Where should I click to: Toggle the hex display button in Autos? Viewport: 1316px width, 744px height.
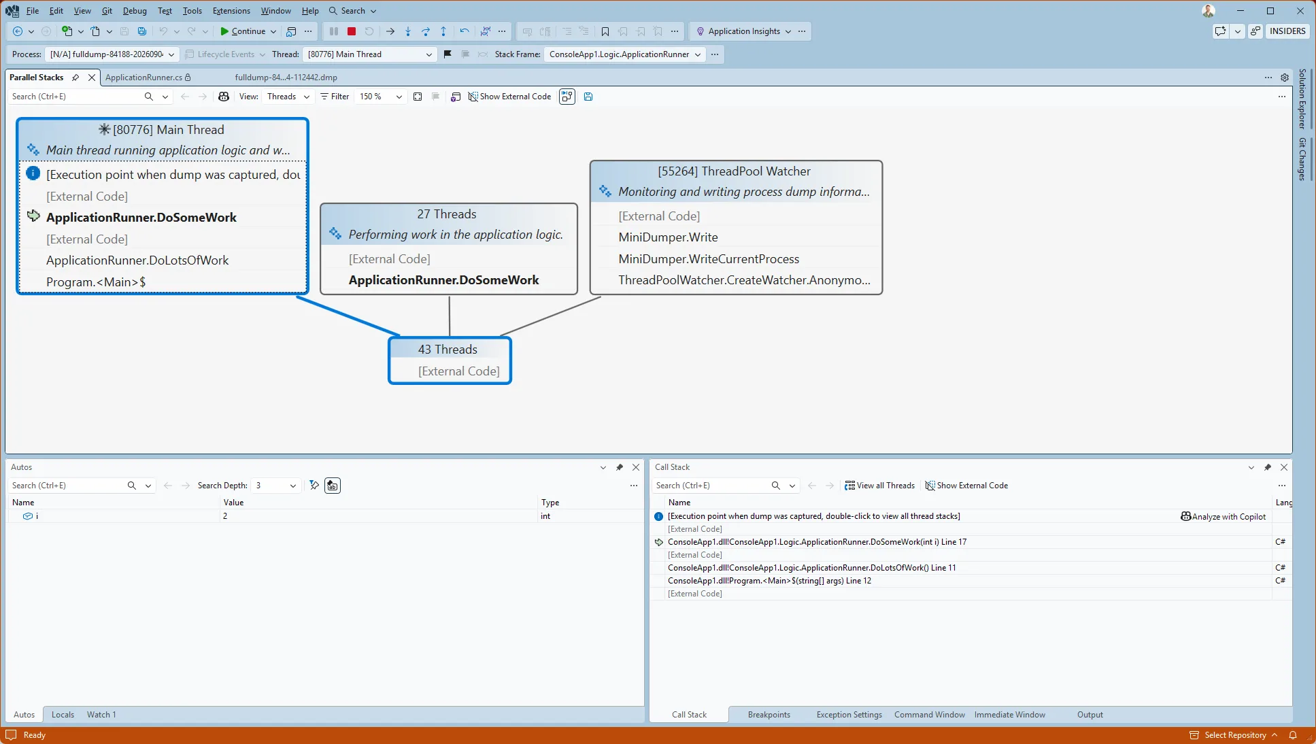[333, 486]
